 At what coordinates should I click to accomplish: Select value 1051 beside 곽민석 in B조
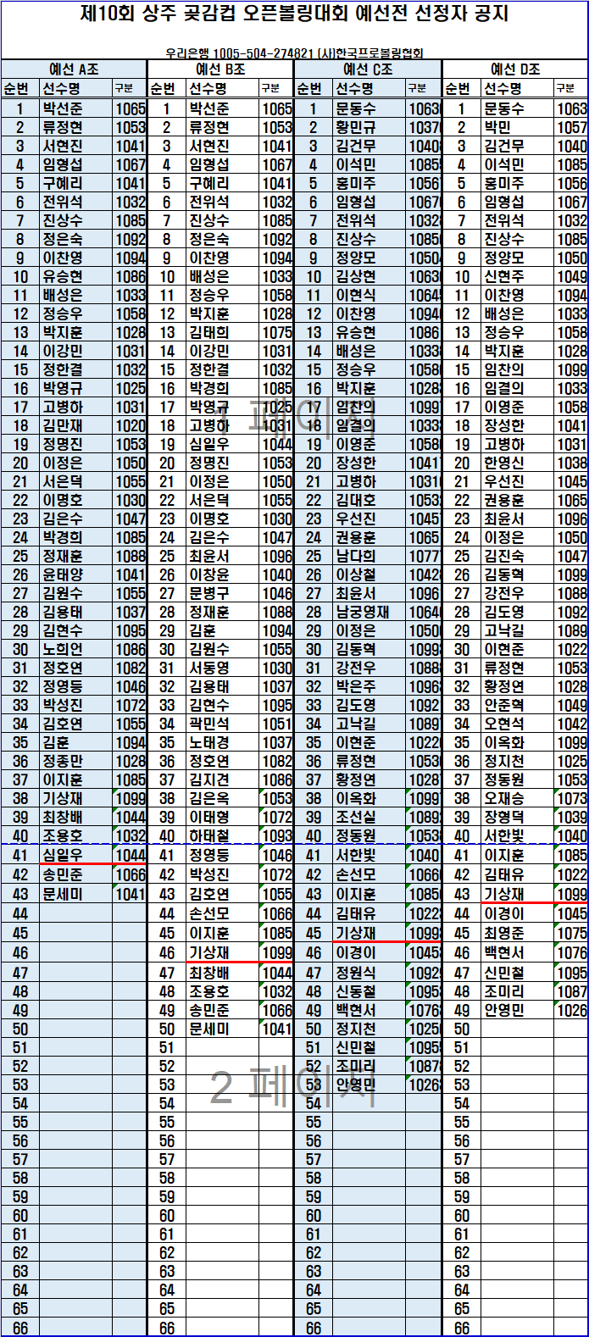tap(277, 724)
